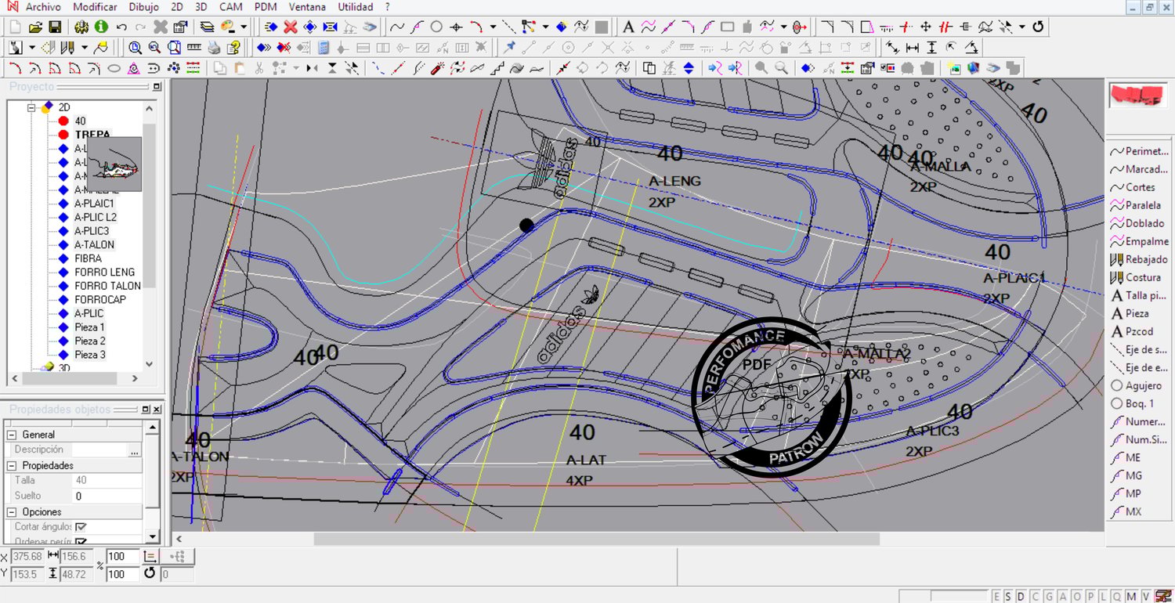
Task: Click the red X delete piece icon
Action: pyautogui.click(x=290, y=27)
